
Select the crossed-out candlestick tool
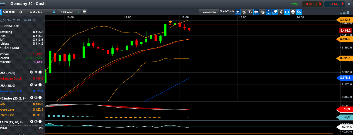[281, 12]
